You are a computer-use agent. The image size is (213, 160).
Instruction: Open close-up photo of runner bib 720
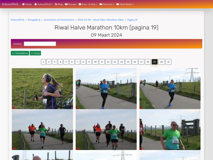170,130
